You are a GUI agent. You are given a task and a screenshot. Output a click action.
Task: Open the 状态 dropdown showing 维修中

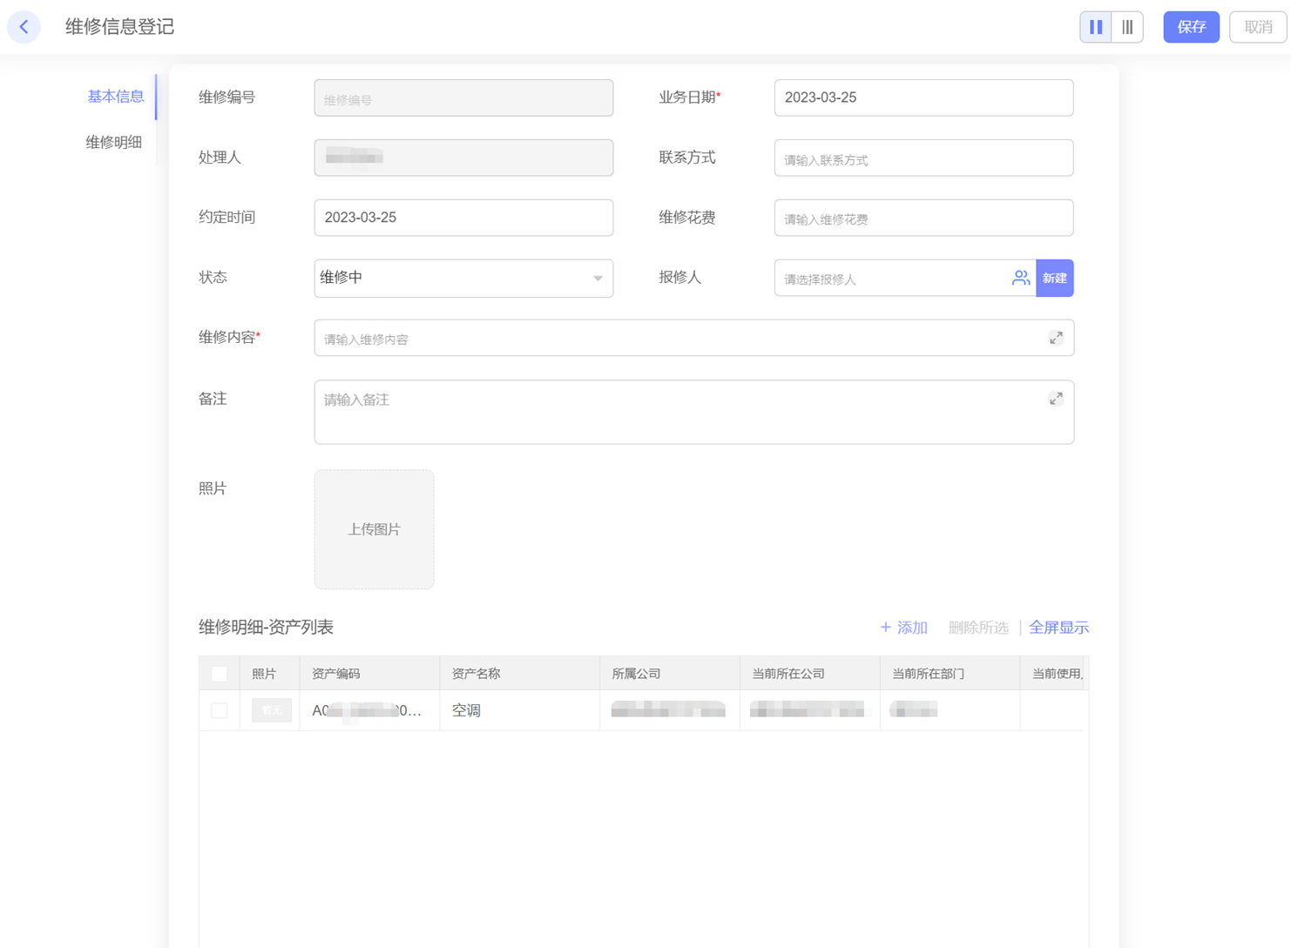click(463, 278)
